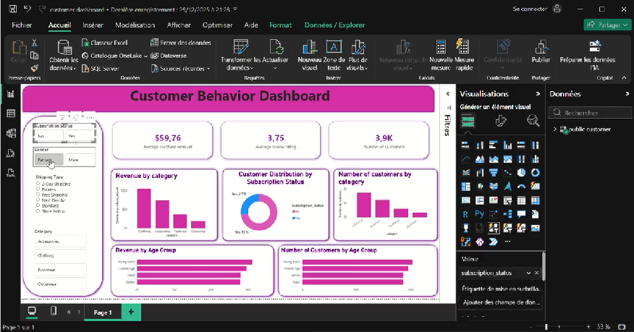Choose the Python visual icon

[x=480, y=214]
